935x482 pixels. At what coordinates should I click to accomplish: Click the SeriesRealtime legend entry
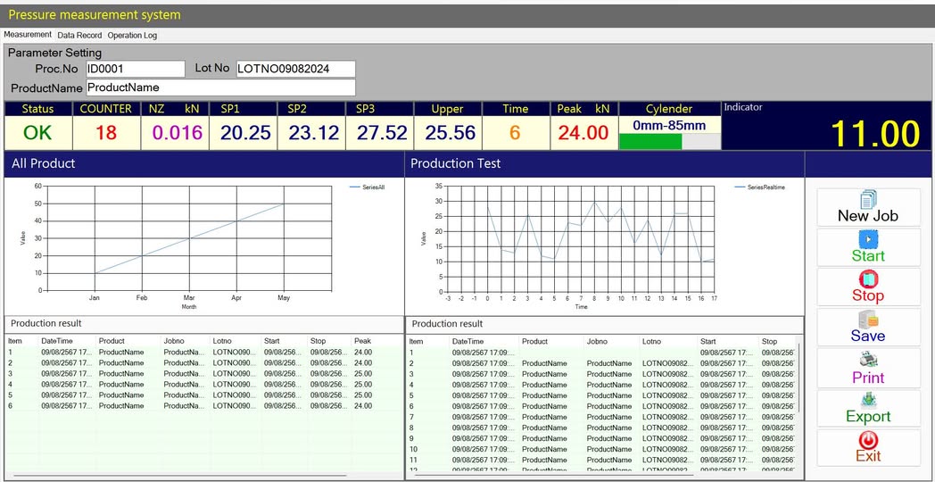765,187
